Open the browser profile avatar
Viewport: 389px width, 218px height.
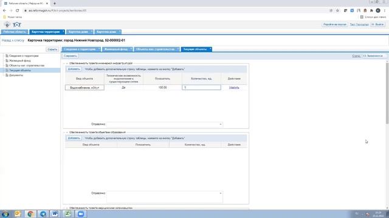tap(378, 11)
